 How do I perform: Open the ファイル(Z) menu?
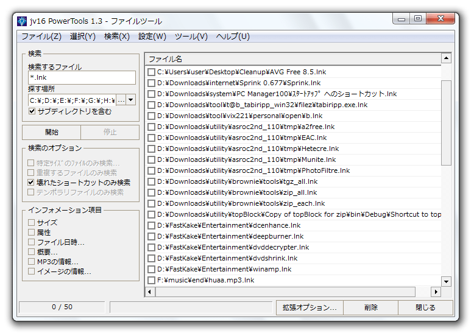[41, 37]
